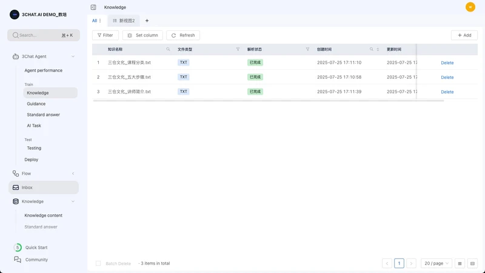The width and height of the screenshot is (485, 273).
Task: Click the table horizontal scrollbar
Action: pyautogui.click(x=268, y=101)
